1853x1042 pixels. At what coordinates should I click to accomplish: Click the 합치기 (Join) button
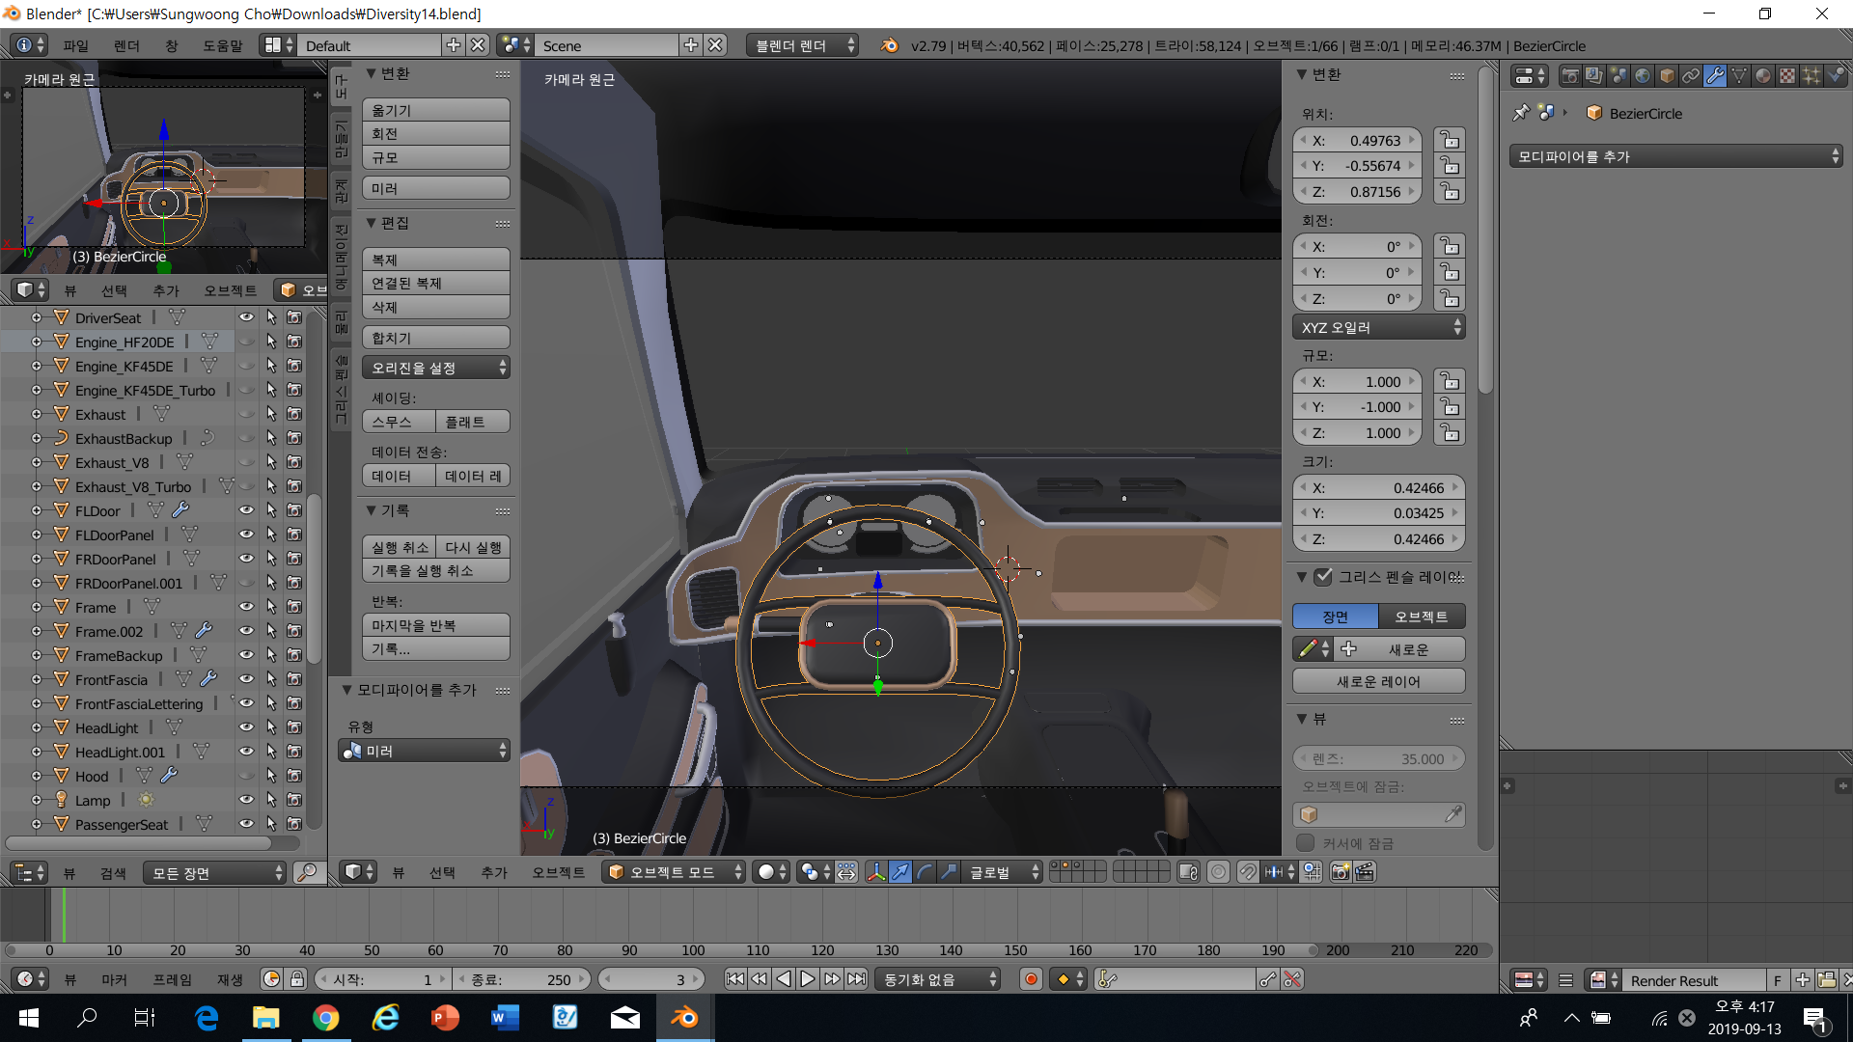(x=436, y=338)
